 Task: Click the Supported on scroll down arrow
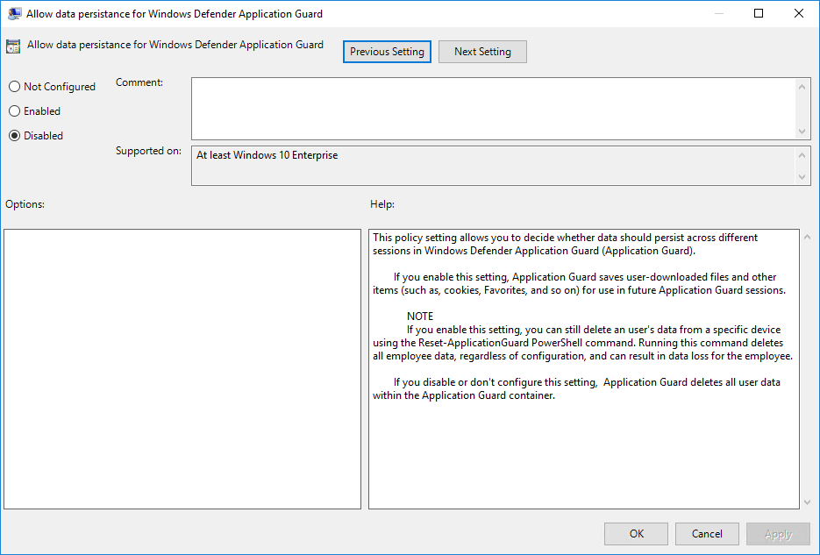(802, 176)
